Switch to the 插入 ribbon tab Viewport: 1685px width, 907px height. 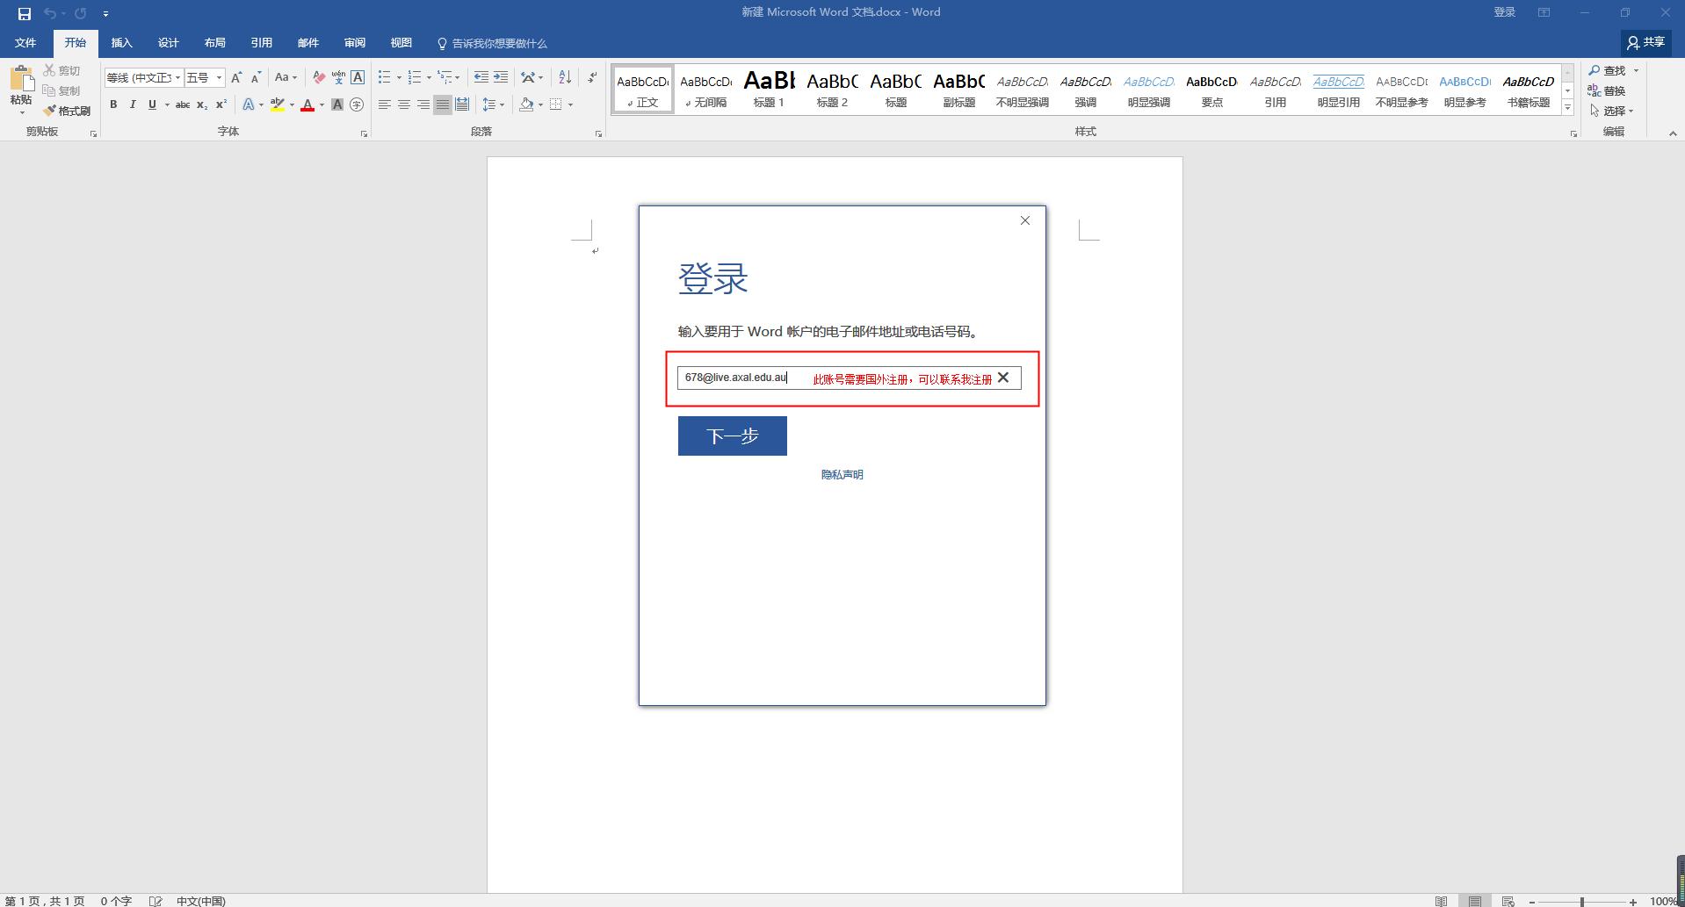pyautogui.click(x=121, y=42)
